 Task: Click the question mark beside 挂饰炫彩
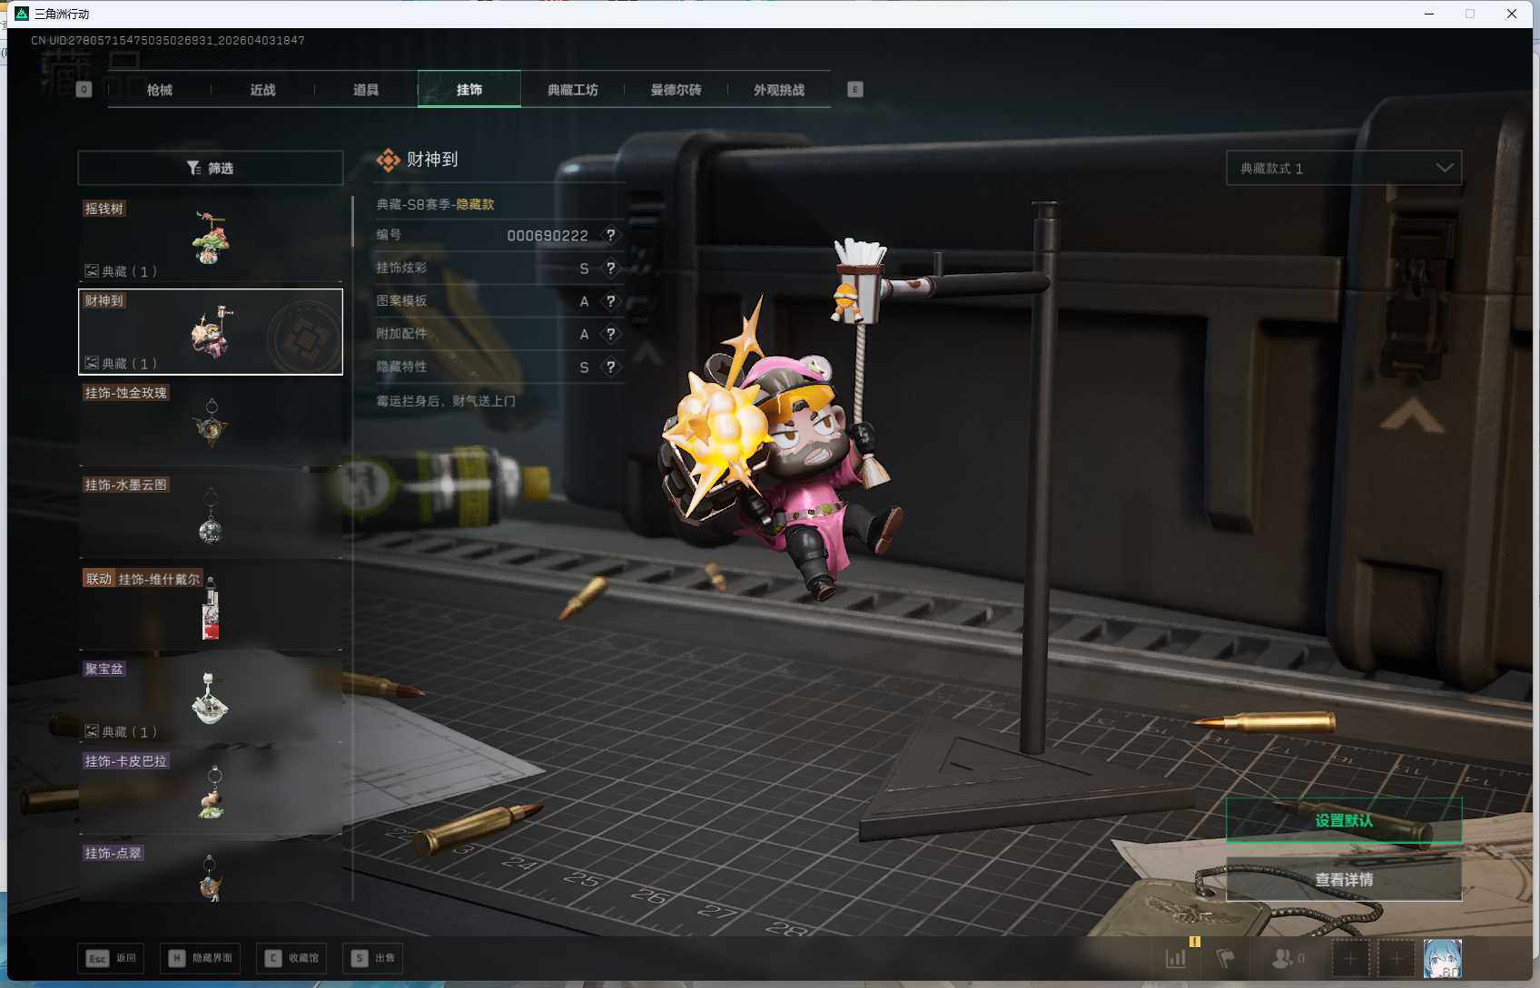[611, 269]
